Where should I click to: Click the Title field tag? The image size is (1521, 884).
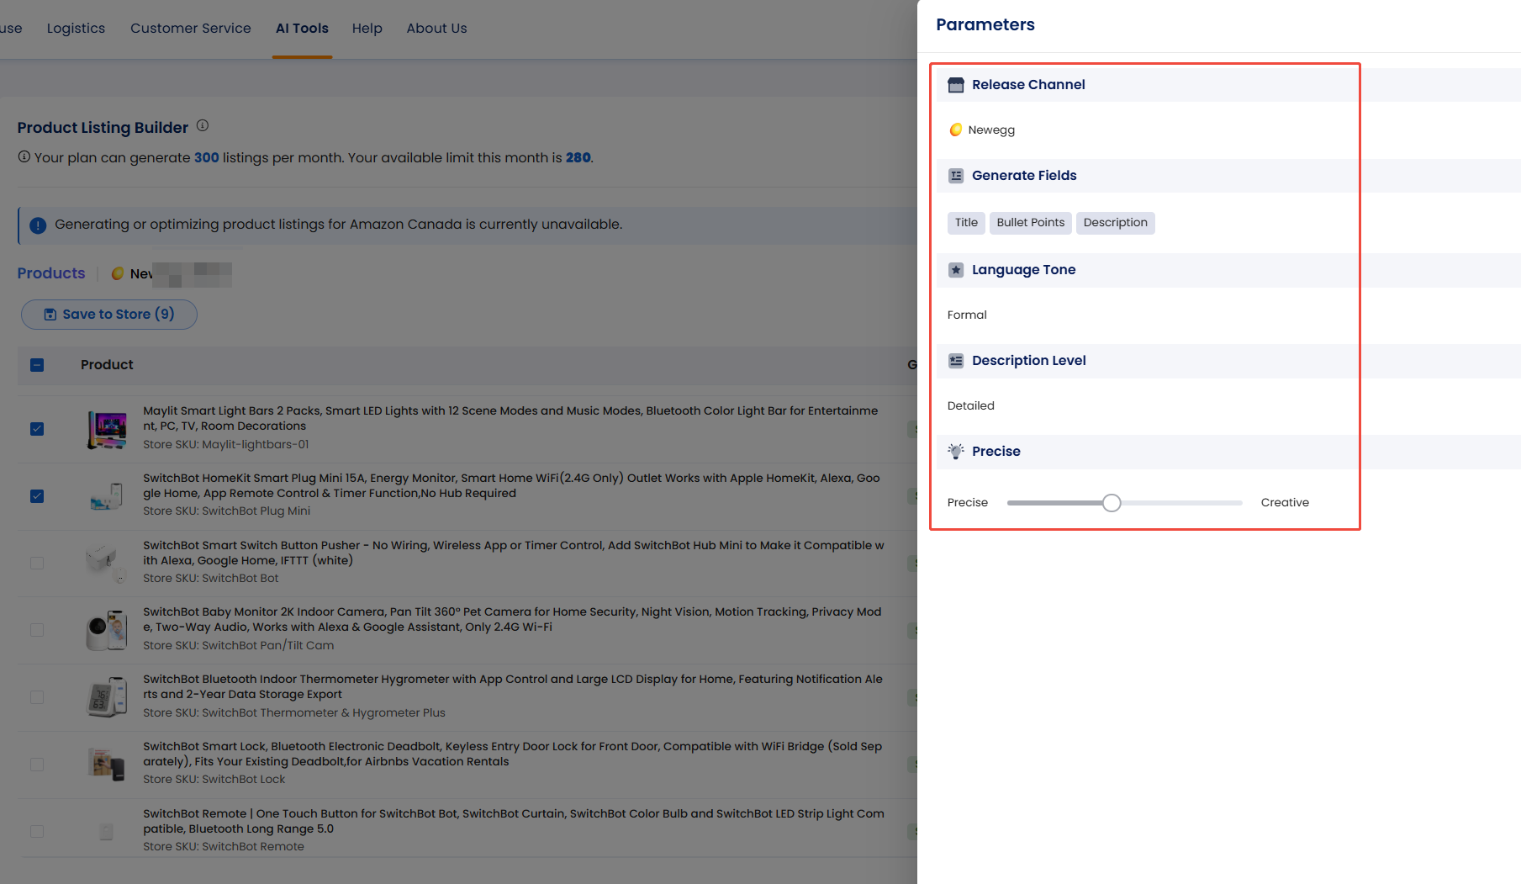[966, 223]
